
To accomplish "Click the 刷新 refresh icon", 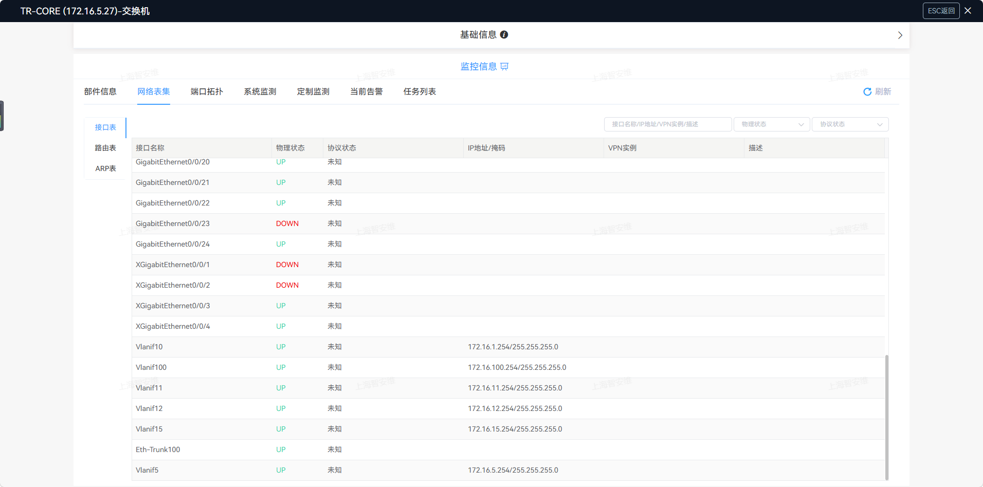I will pos(867,91).
